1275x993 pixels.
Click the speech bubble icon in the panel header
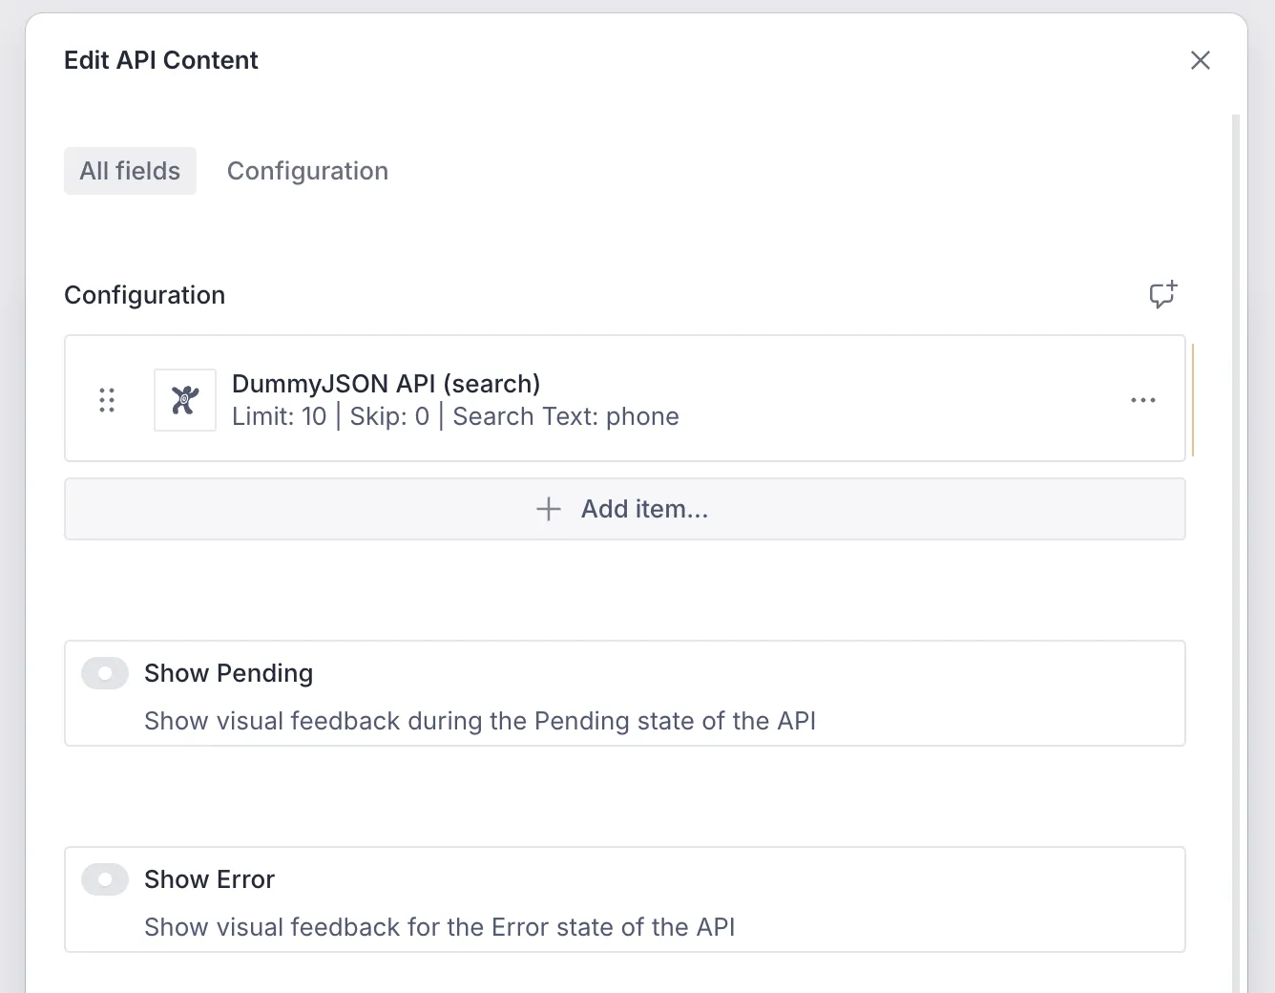click(1162, 295)
